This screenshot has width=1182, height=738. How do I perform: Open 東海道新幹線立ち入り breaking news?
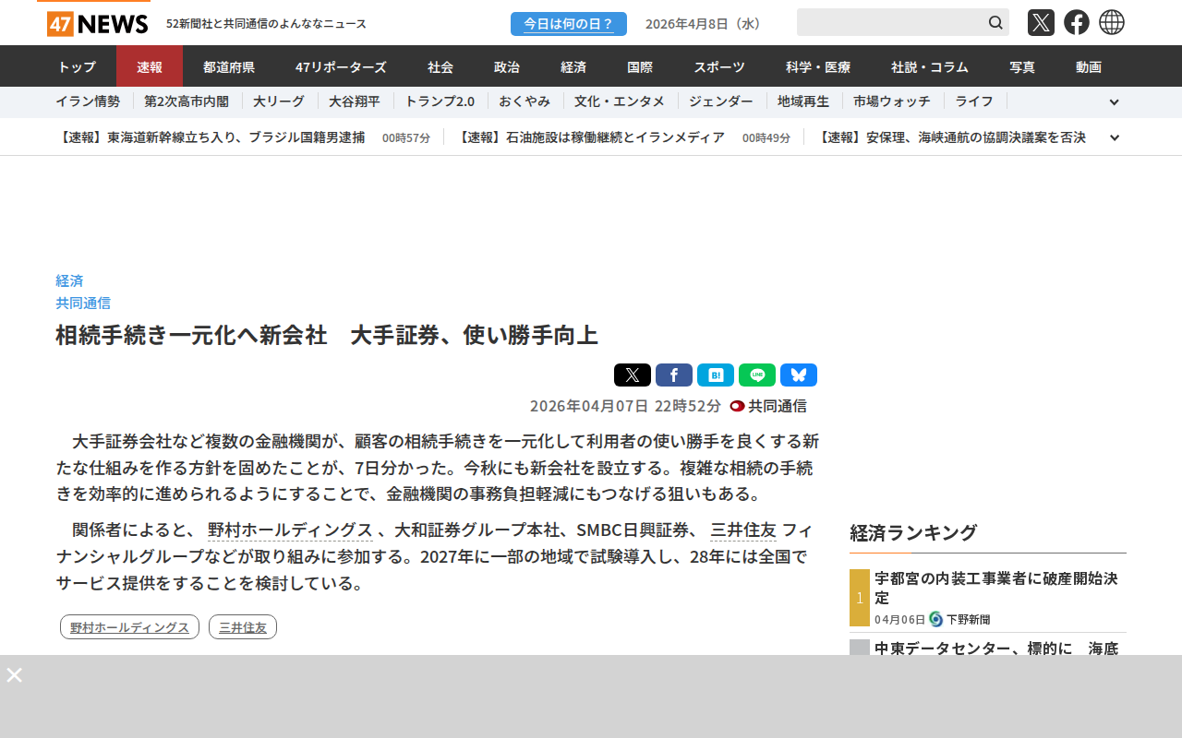[x=211, y=137]
